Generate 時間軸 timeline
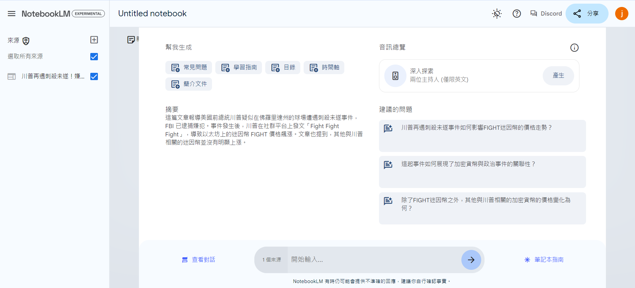This screenshot has width=635, height=288. [324, 68]
